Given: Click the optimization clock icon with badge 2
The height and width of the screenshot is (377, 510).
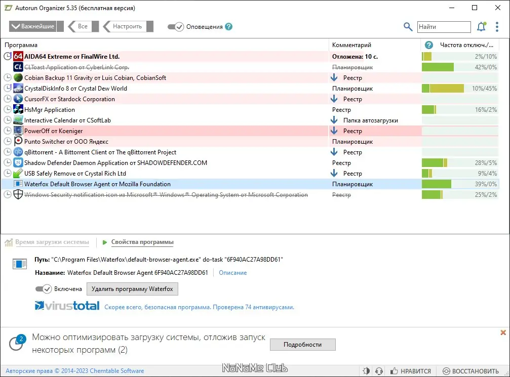Looking at the screenshot, I should coord(17,343).
